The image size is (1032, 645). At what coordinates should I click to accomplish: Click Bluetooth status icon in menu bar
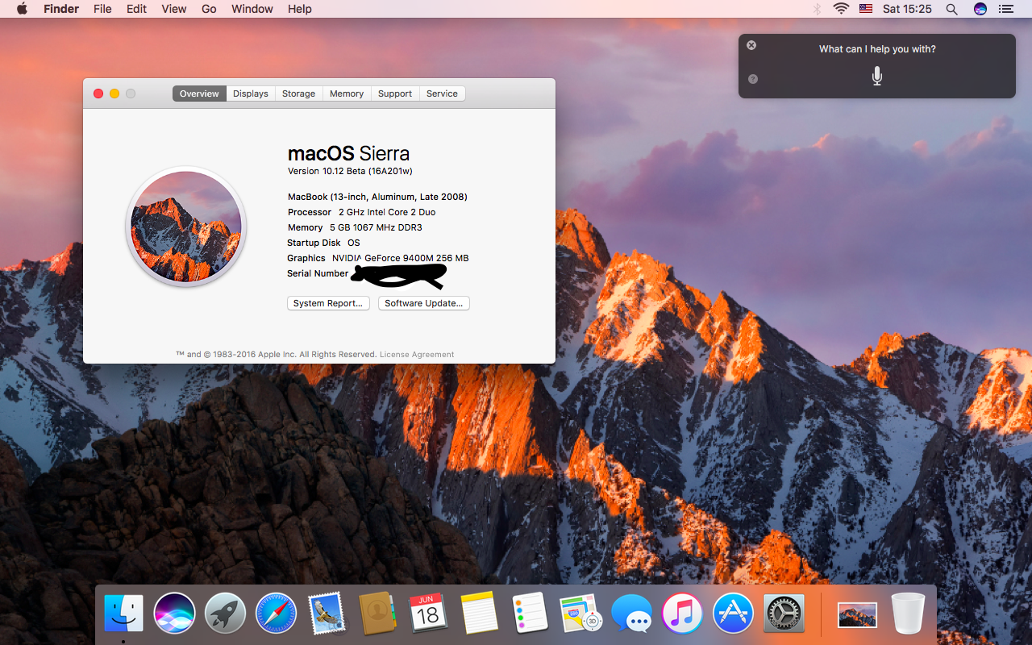(817, 9)
